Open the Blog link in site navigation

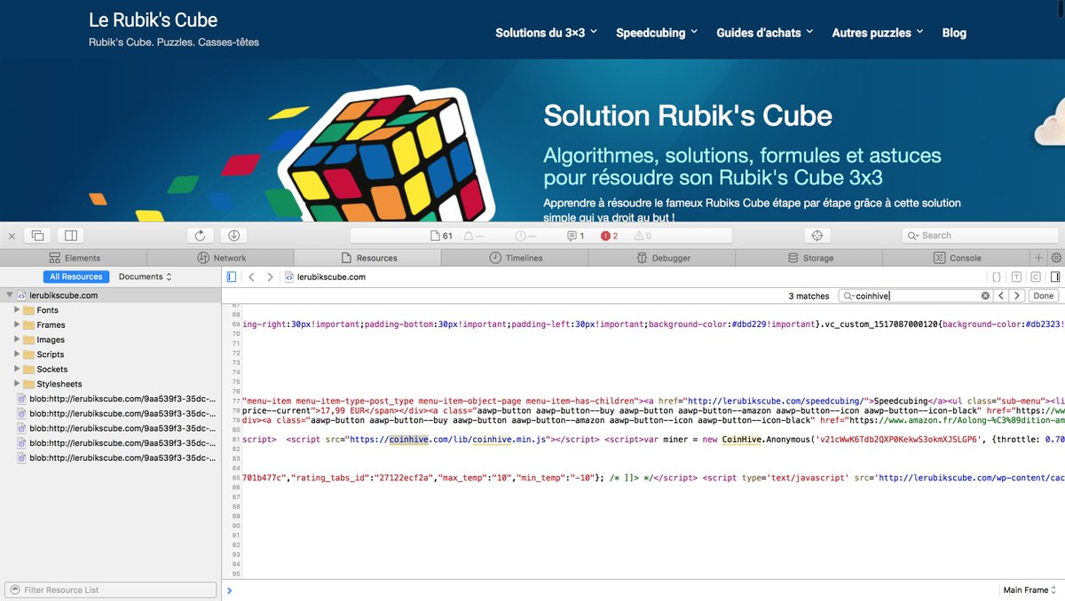[954, 33]
